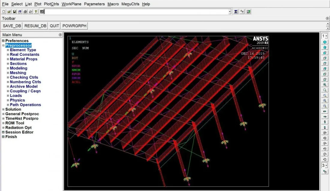330x191 pixels.
Task: Expand the Solution tree node
Action: pyautogui.click(x=3, y=109)
